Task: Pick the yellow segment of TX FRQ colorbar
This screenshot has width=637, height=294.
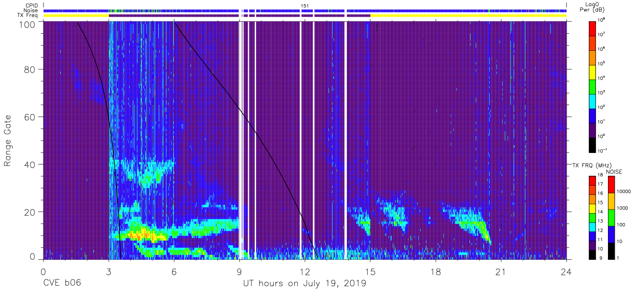Action: (x=593, y=208)
